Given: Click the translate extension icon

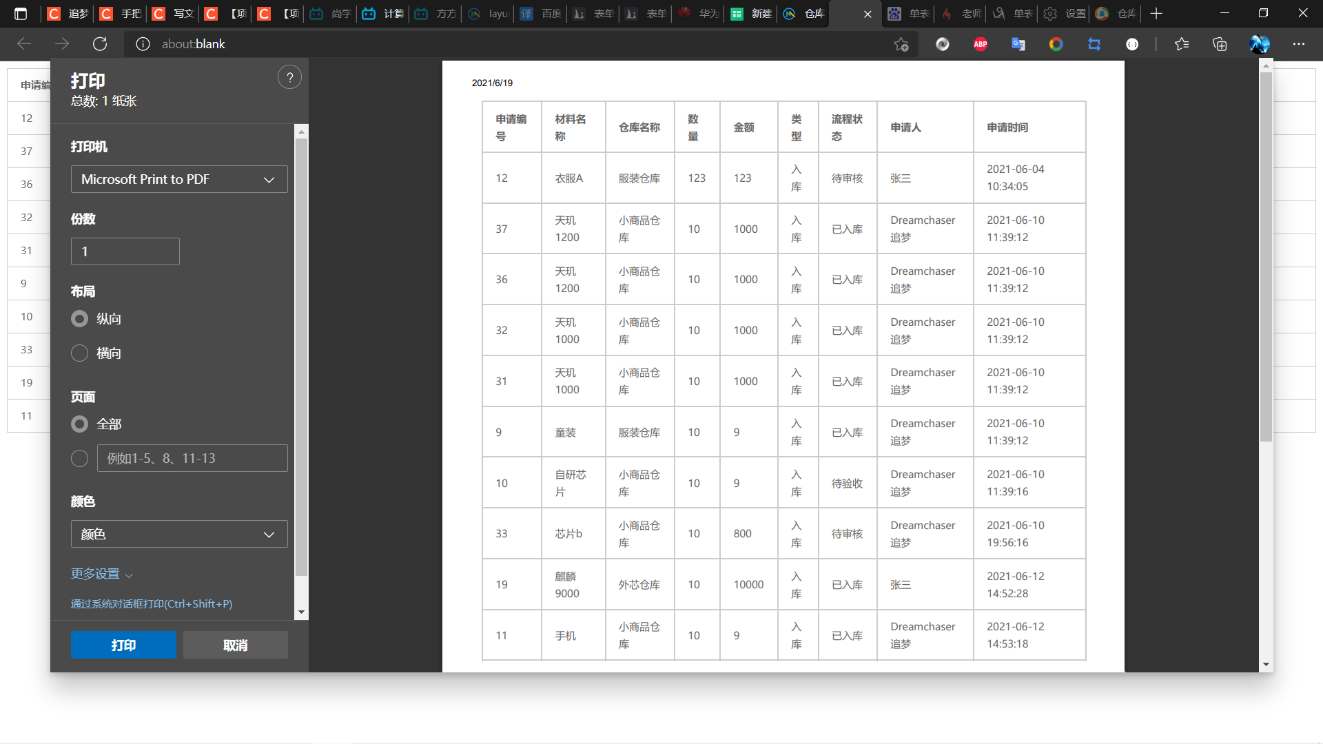Looking at the screenshot, I should [1018, 44].
